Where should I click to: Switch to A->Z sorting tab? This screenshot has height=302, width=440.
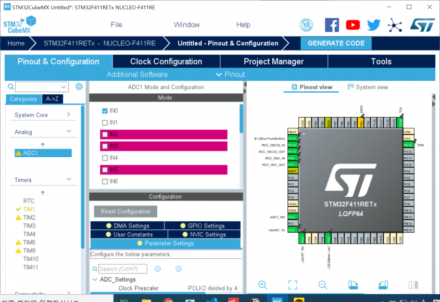click(52, 99)
